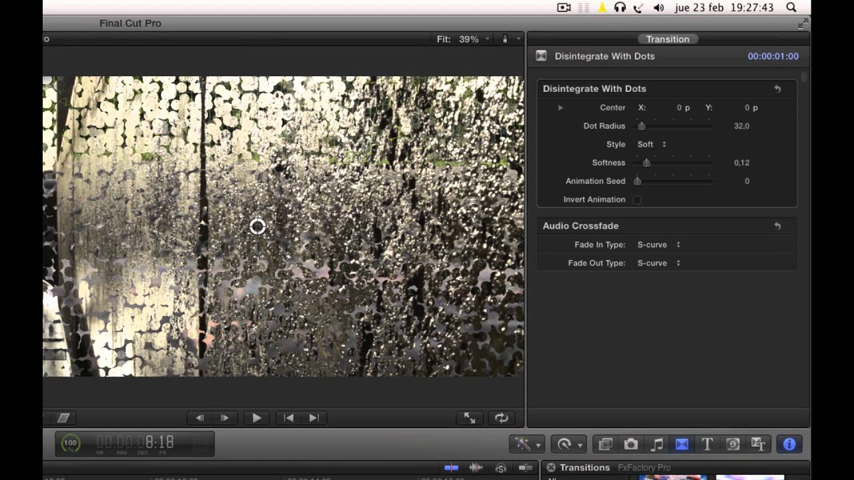Click the Animation Seed value 0
Screen dimensions: 854x480
click(747, 181)
